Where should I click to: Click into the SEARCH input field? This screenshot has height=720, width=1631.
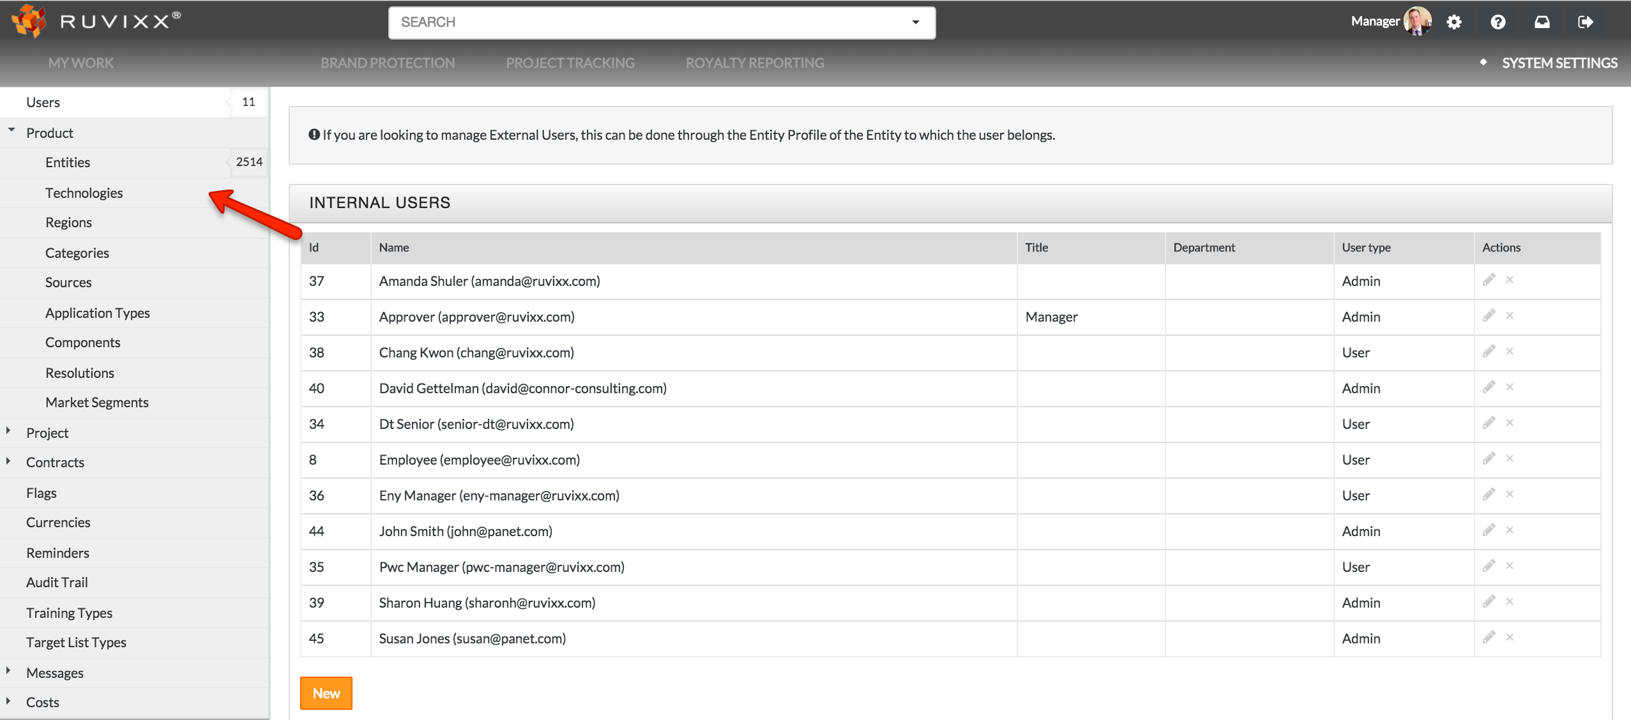click(x=639, y=22)
